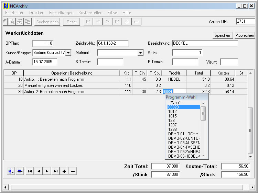Click disabled next-record toolbar arrow
This screenshot has height=193, width=258.
pyautogui.click(x=107, y=22)
